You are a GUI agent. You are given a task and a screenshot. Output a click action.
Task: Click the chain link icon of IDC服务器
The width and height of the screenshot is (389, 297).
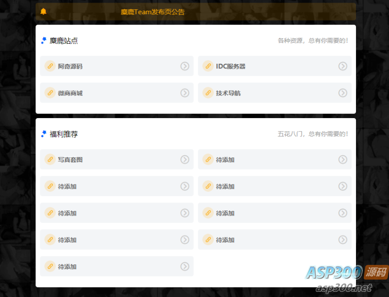tap(208, 66)
